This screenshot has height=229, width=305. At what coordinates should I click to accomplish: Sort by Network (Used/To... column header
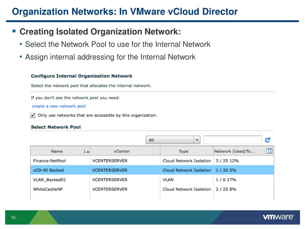point(234,151)
